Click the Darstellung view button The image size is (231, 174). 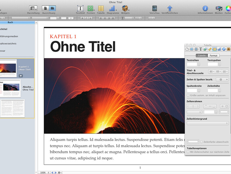tap(33, 8)
